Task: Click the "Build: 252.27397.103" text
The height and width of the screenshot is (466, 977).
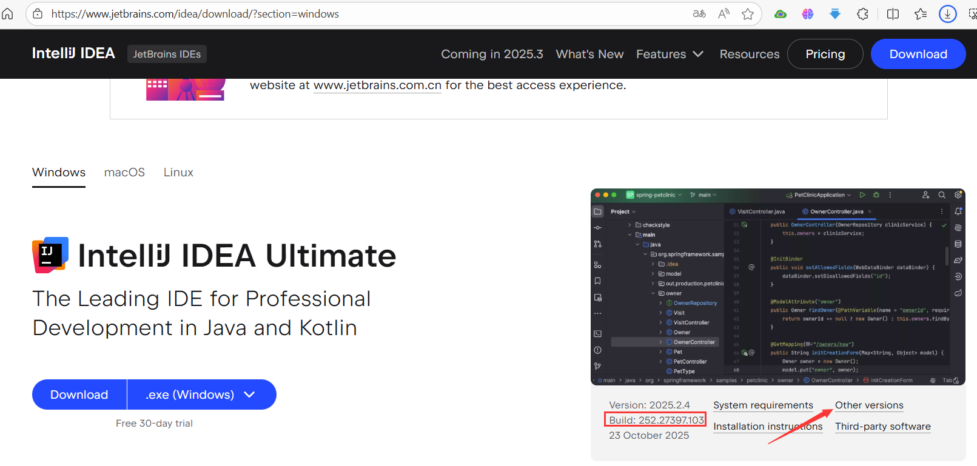Action: click(656, 420)
